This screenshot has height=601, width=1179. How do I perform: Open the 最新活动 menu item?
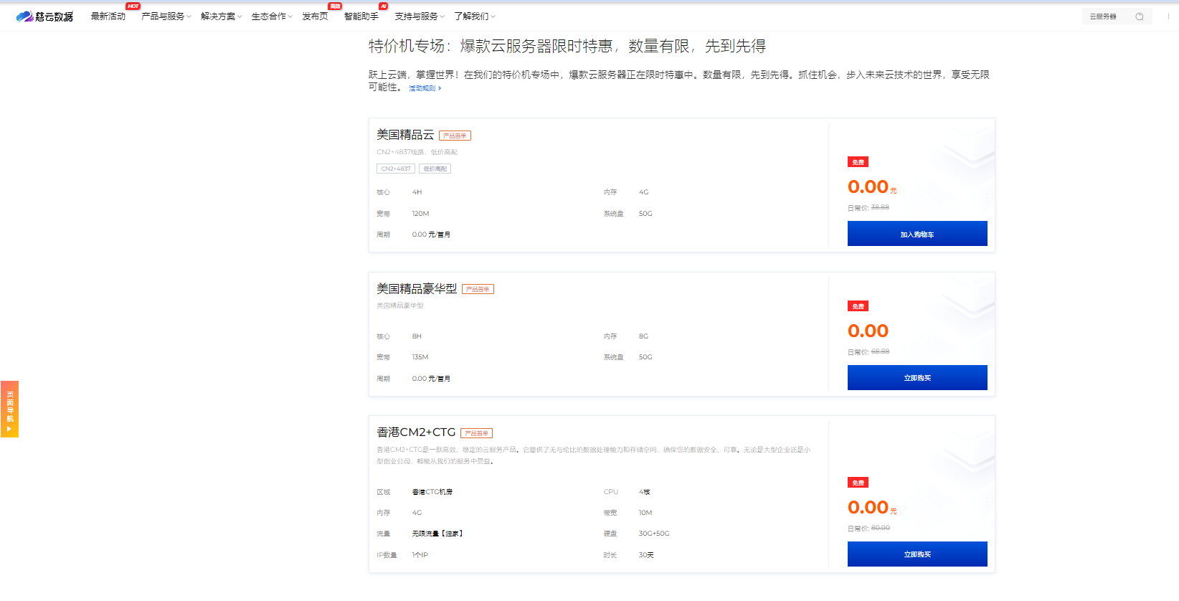click(x=108, y=16)
